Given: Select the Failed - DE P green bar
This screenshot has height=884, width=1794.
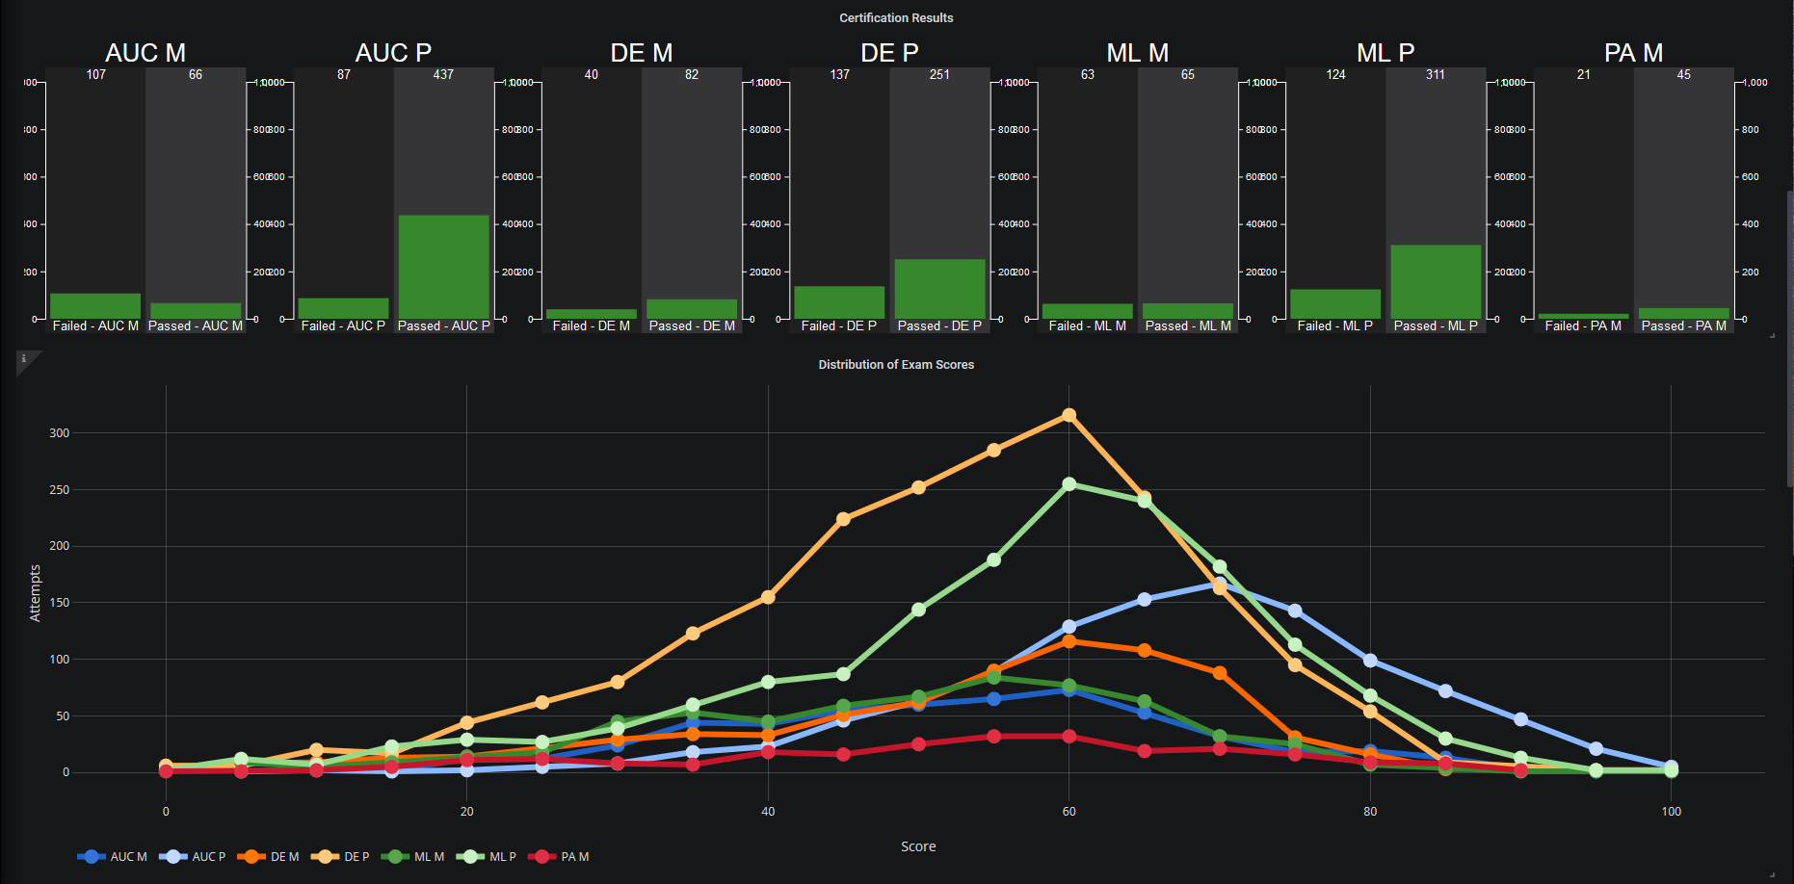Looking at the screenshot, I should (x=839, y=302).
